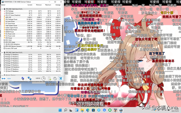Click the Average column header
The image size is (181, 113).
(58, 5)
